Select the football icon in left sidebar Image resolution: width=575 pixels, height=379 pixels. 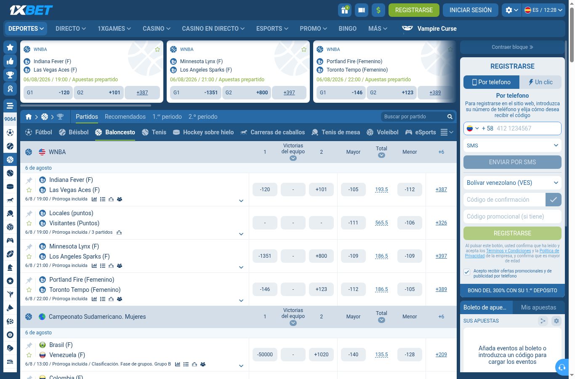pos(10,133)
